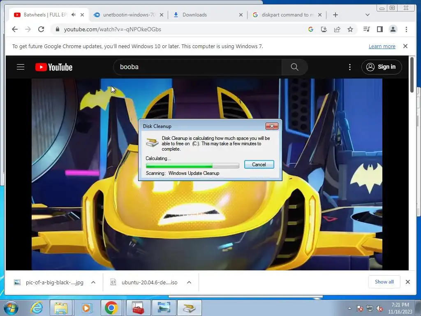Go back to the previous page
The width and height of the screenshot is (421, 316).
[x=15, y=29]
